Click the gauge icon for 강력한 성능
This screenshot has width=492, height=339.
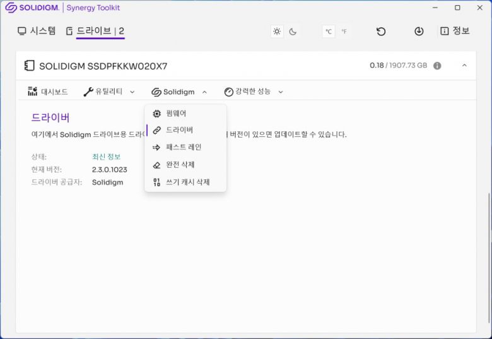pos(229,92)
